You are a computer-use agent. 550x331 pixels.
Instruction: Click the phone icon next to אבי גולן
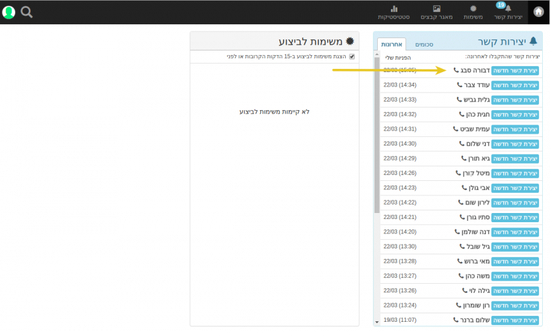(464, 188)
